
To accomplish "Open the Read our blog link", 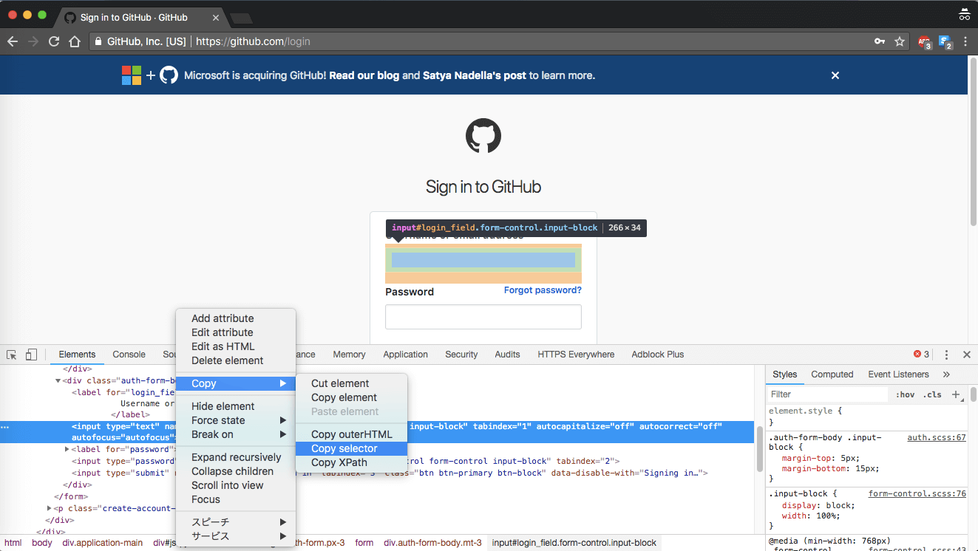I will pyautogui.click(x=364, y=75).
